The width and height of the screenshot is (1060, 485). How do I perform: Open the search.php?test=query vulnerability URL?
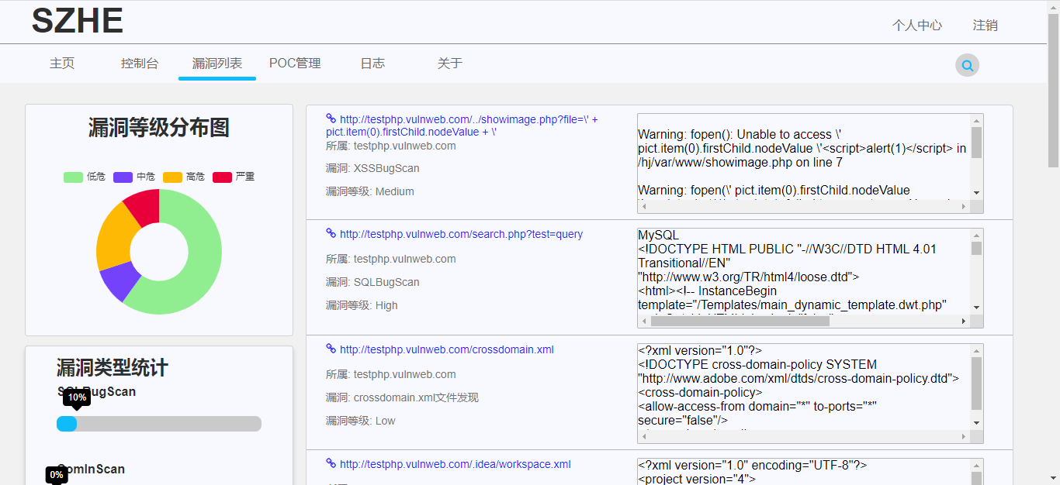pyautogui.click(x=461, y=233)
